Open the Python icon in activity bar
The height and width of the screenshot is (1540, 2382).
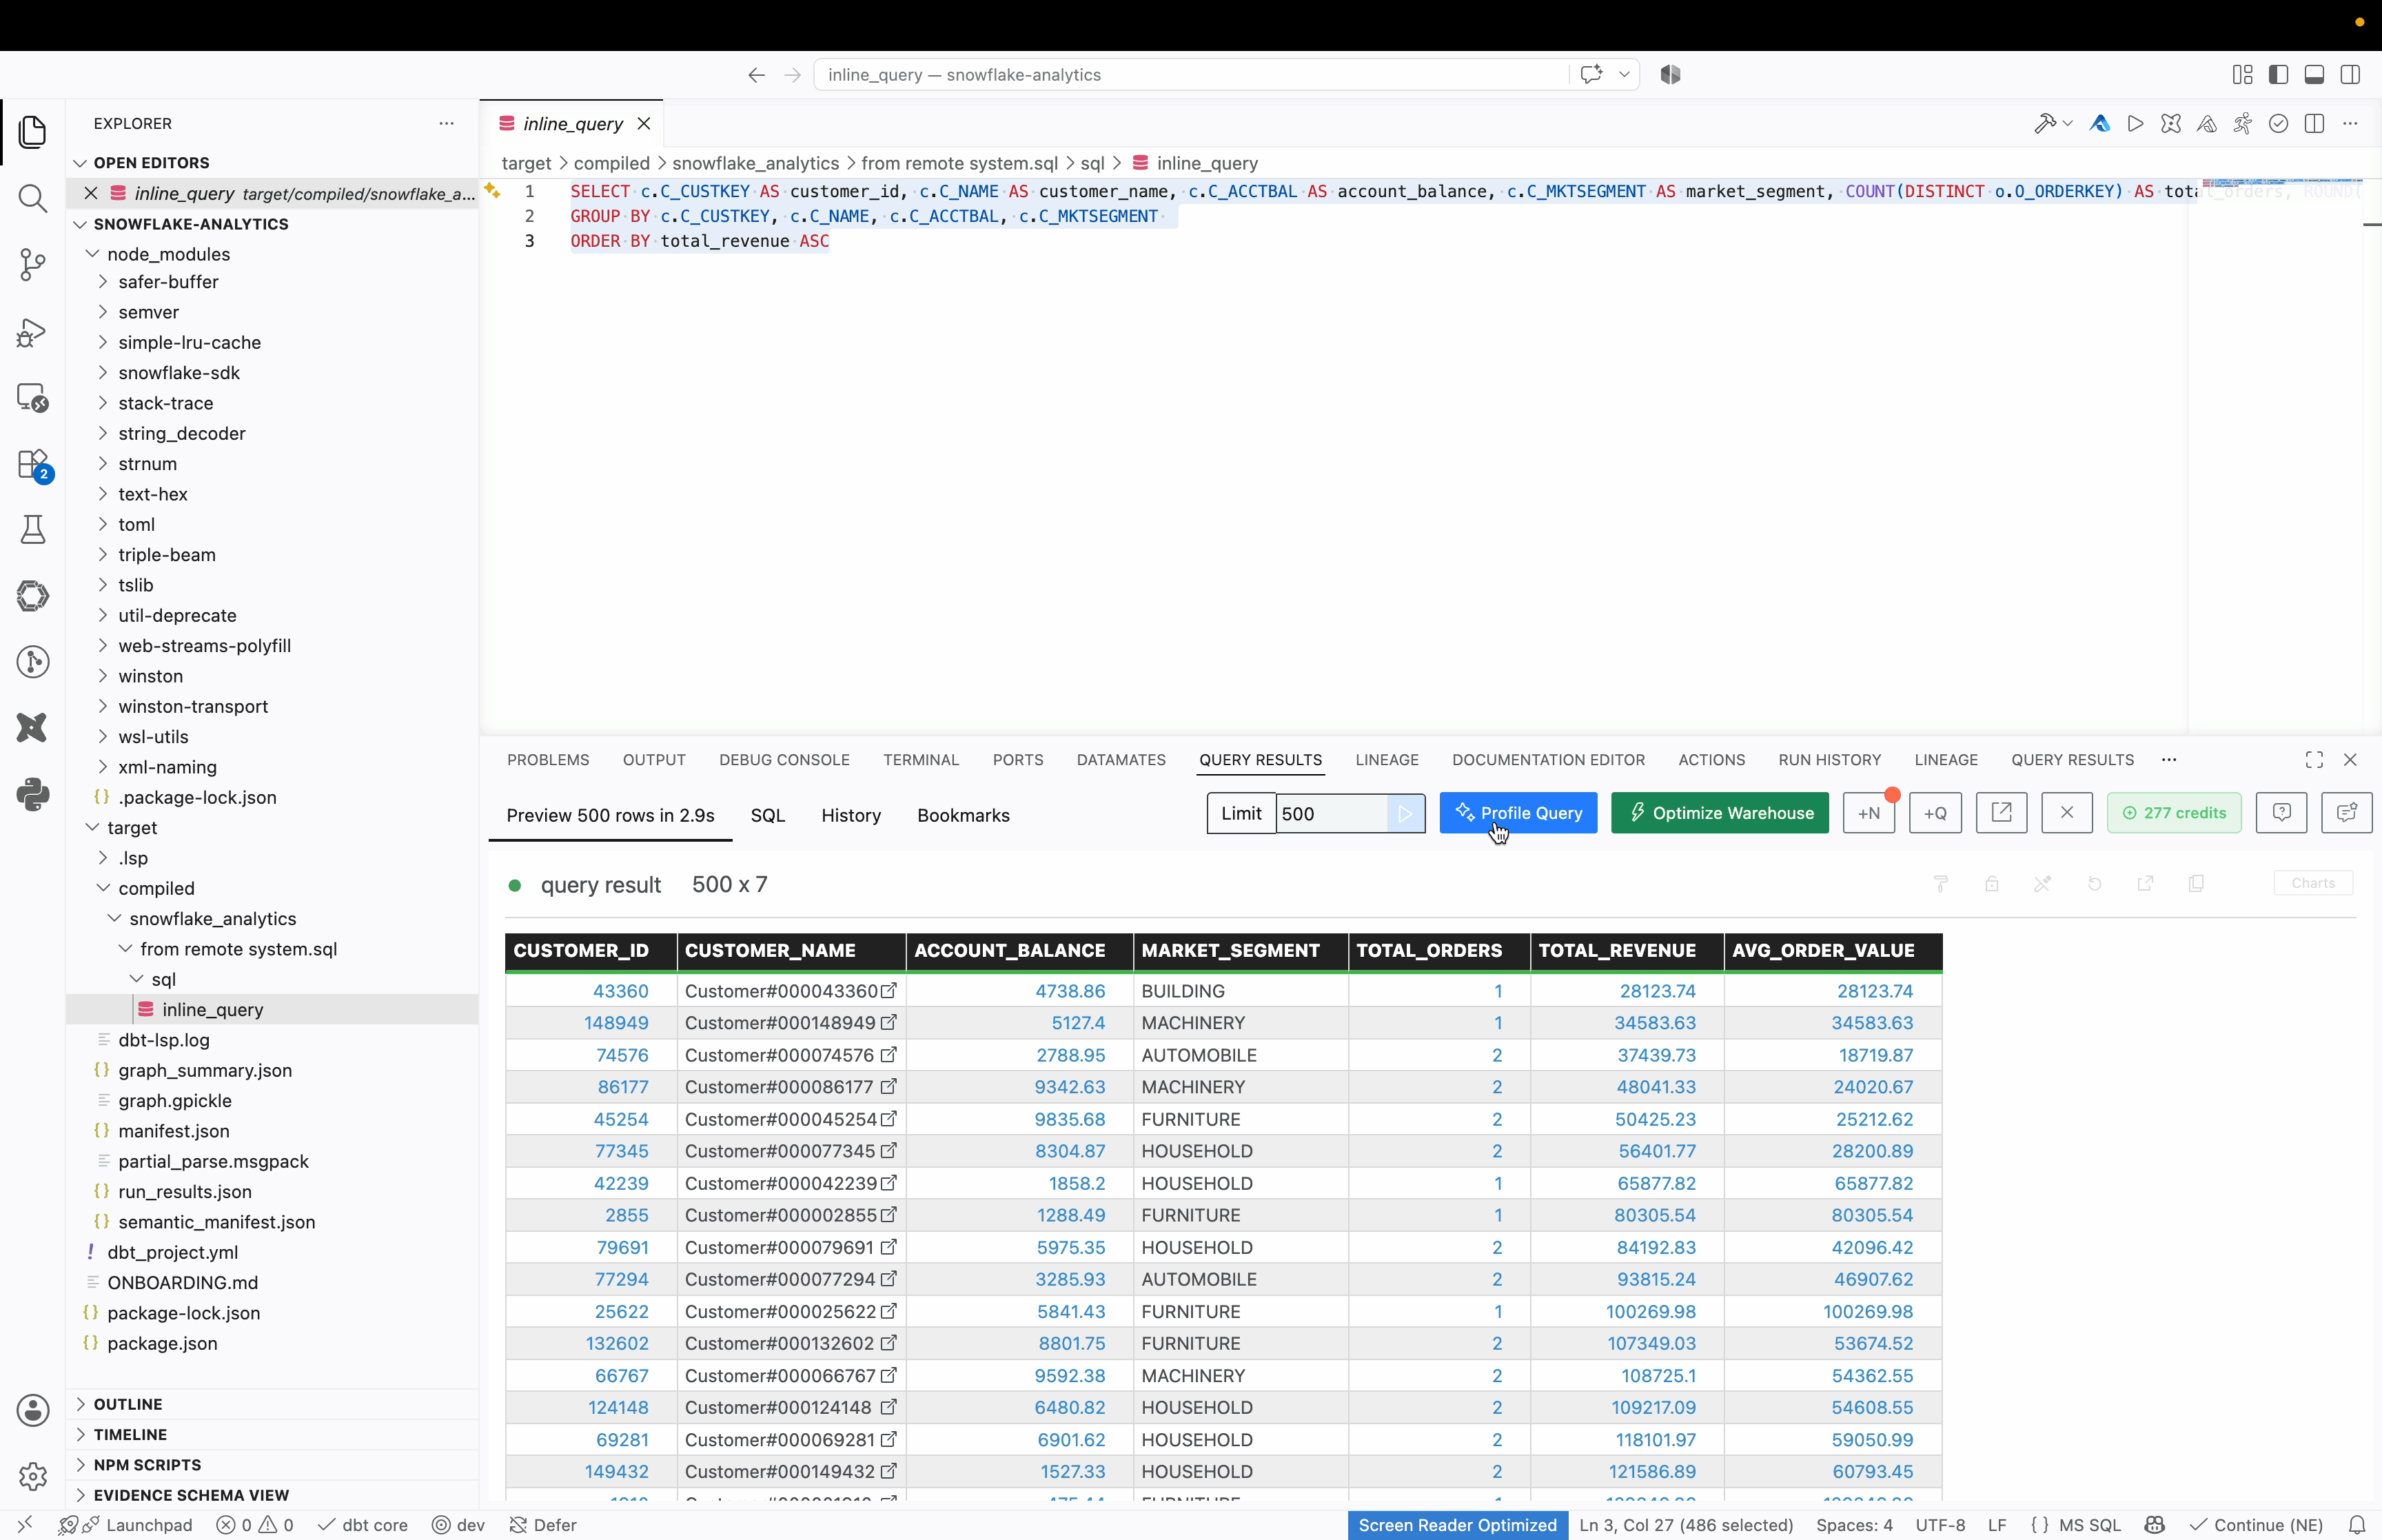(x=32, y=794)
